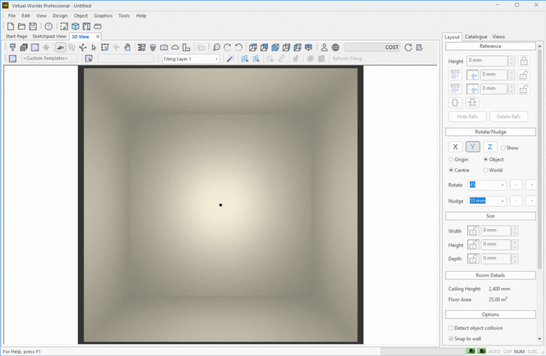Viewport: 546px width, 356px height.
Task: Open the sketchpad pencil view icon
Action: (64, 26)
